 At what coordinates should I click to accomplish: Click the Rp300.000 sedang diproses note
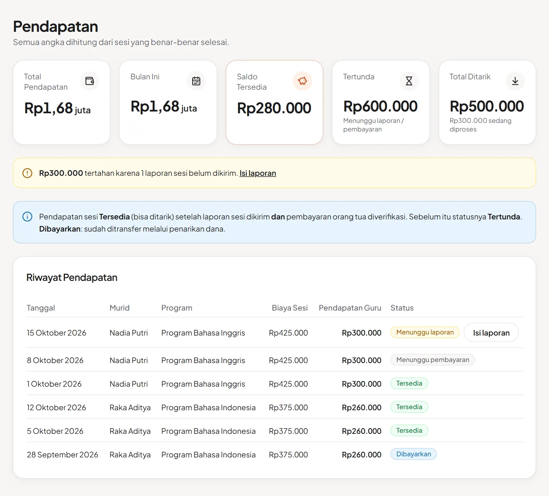(480, 125)
